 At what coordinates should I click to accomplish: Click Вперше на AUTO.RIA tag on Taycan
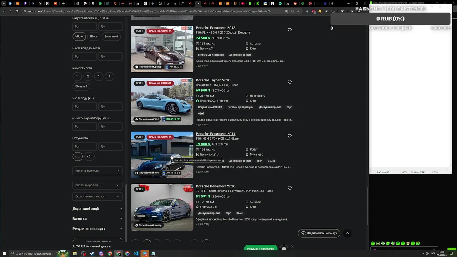pos(210,107)
